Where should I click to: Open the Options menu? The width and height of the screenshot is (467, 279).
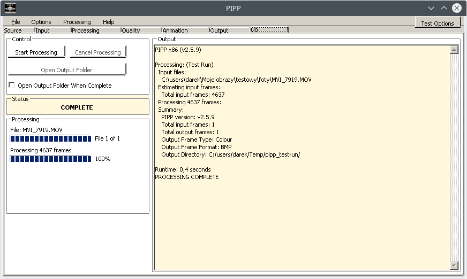coord(41,22)
